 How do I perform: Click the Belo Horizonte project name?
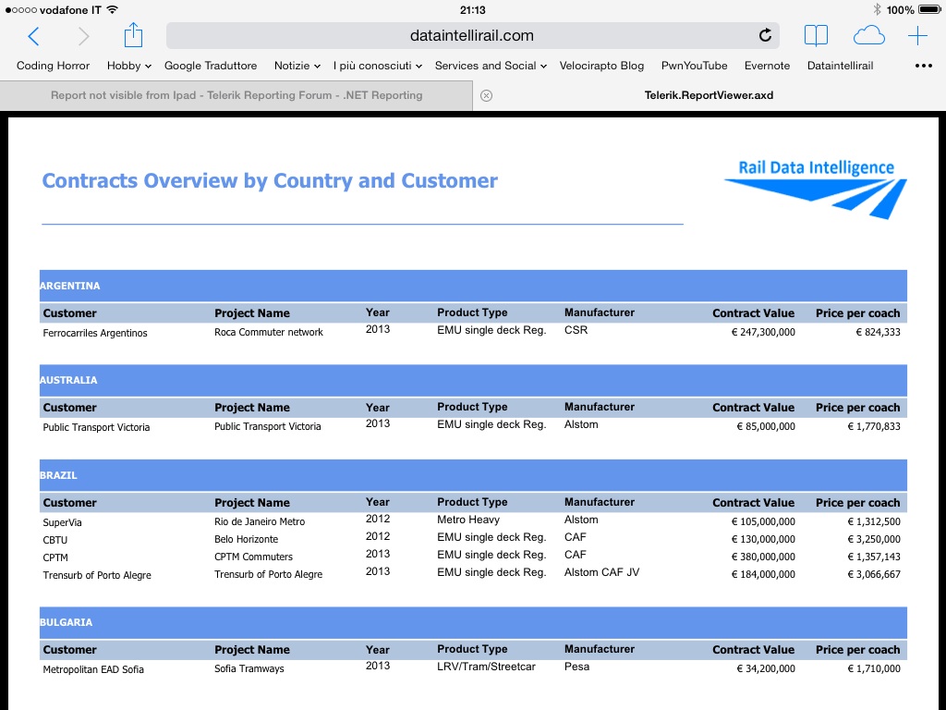(x=246, y=539)
